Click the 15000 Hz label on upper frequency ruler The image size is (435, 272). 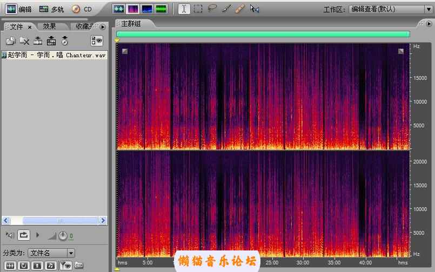(420, 78)
